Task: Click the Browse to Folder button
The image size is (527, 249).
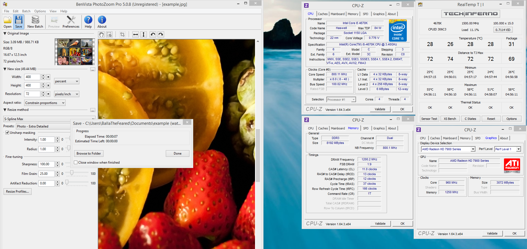Action: tap(89, 154)
